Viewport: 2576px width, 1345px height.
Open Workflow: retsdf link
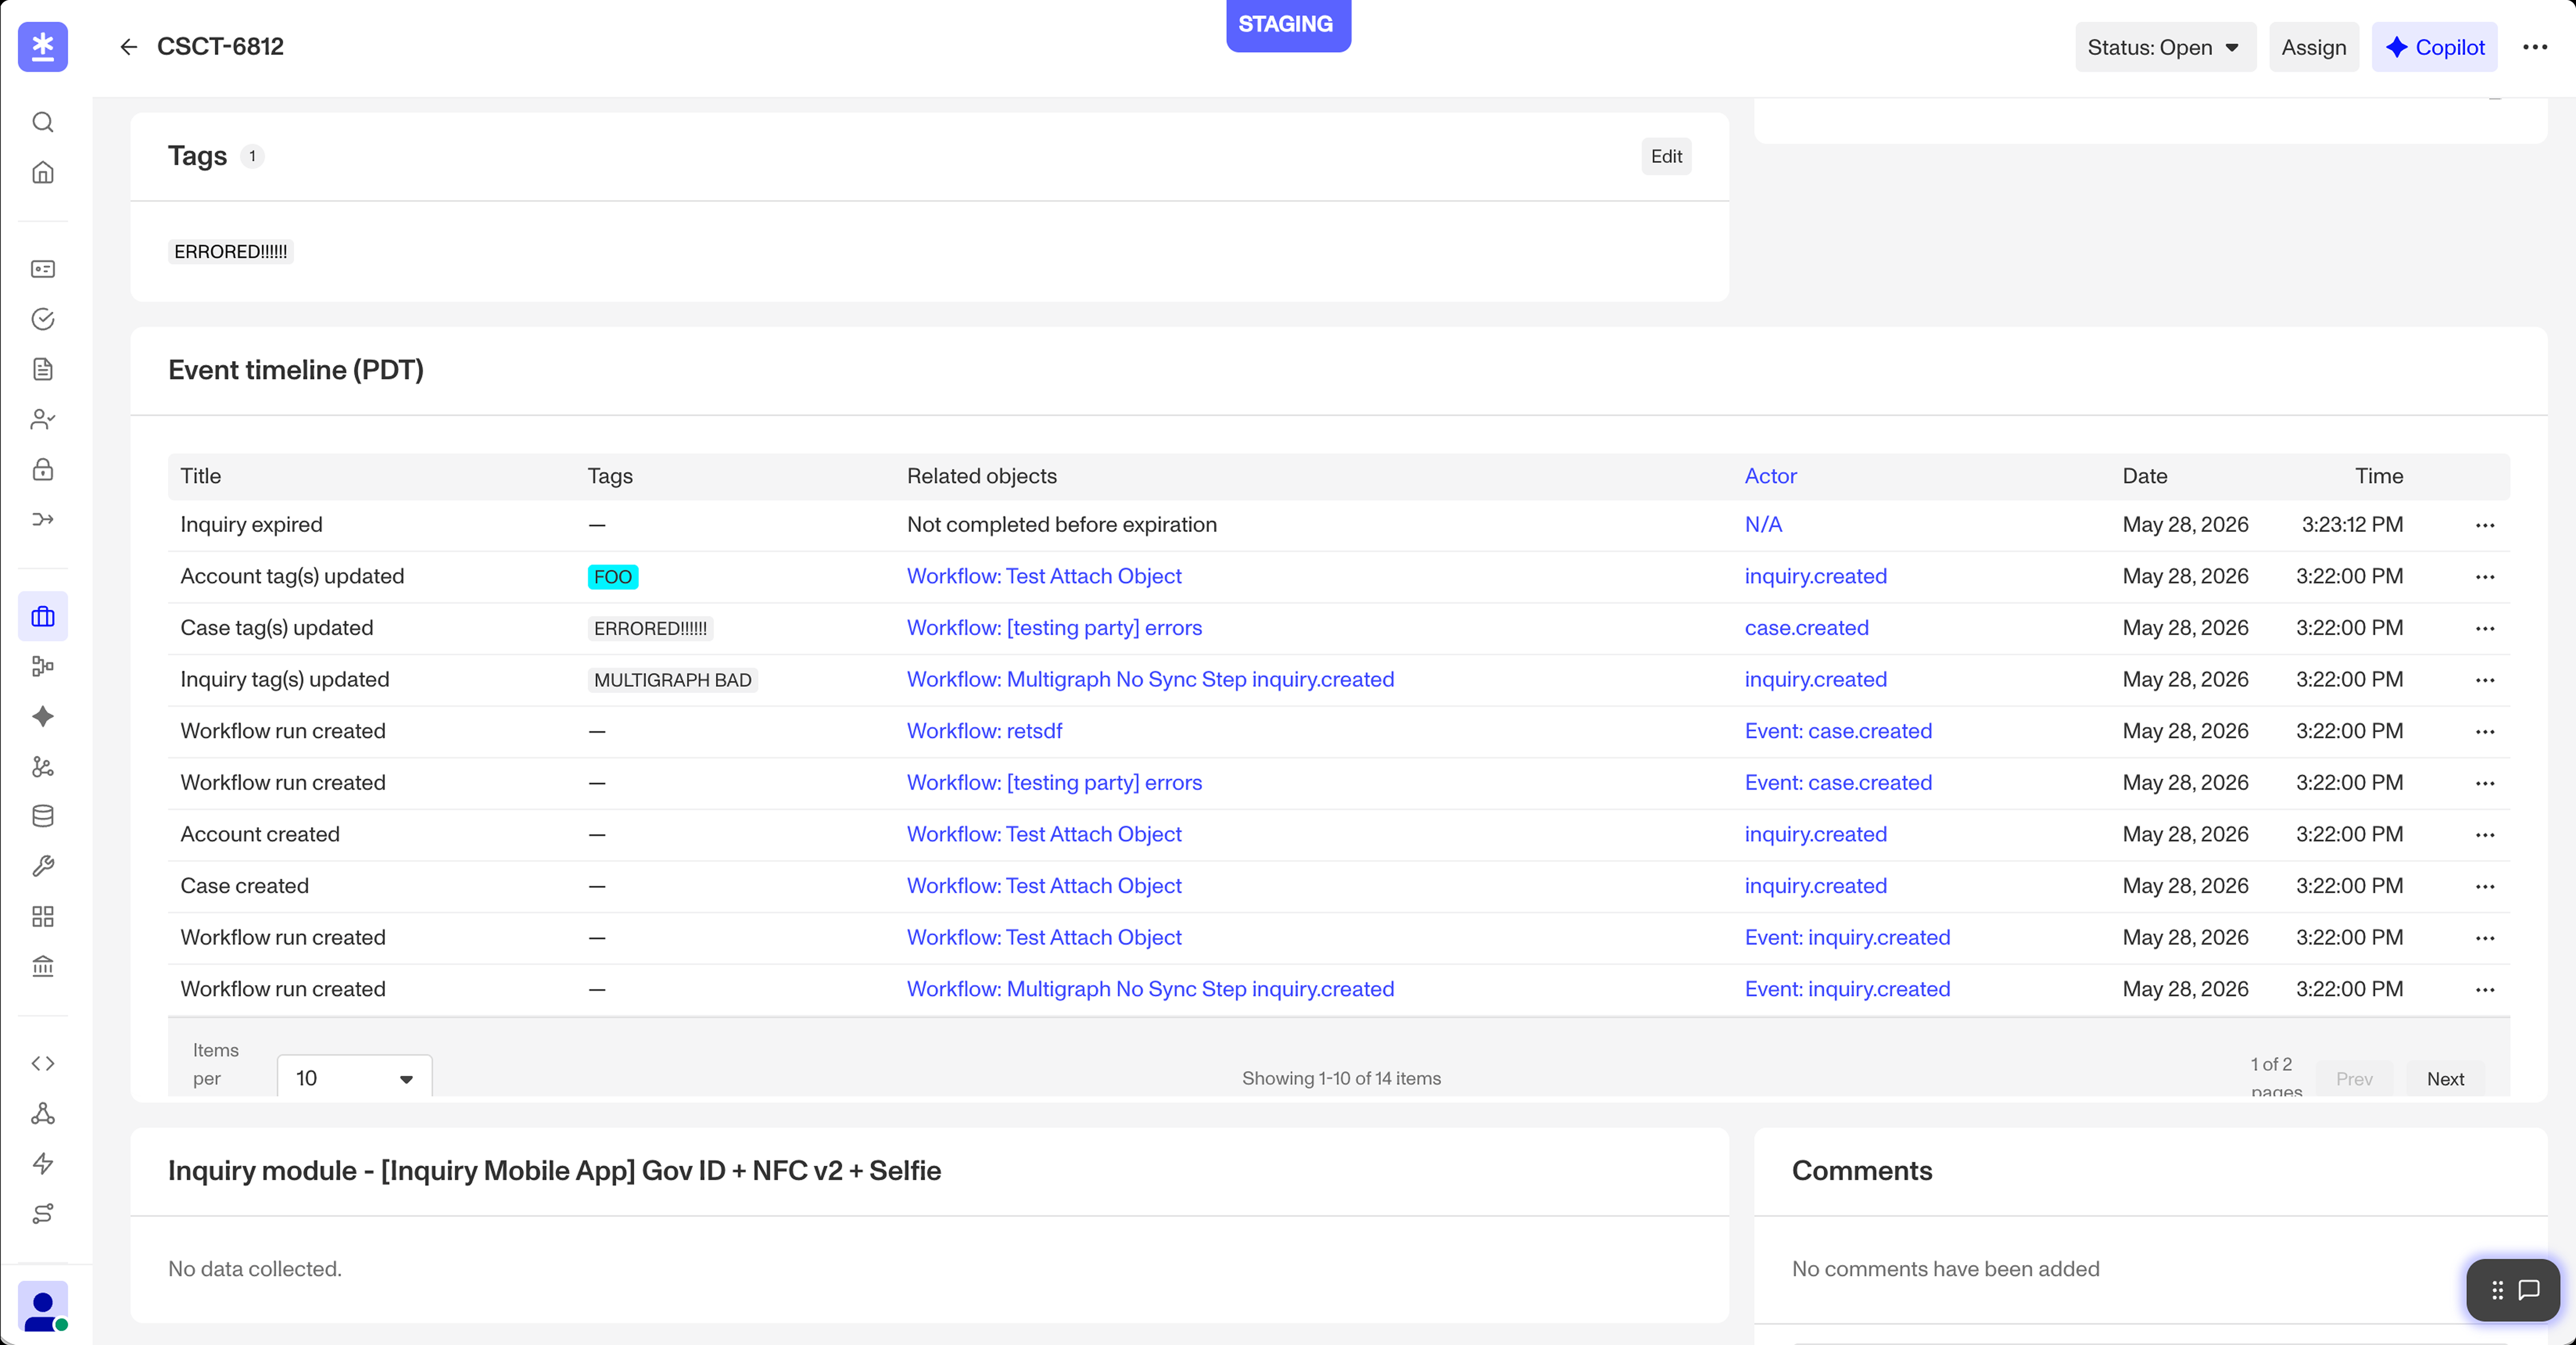coord(984,731)
